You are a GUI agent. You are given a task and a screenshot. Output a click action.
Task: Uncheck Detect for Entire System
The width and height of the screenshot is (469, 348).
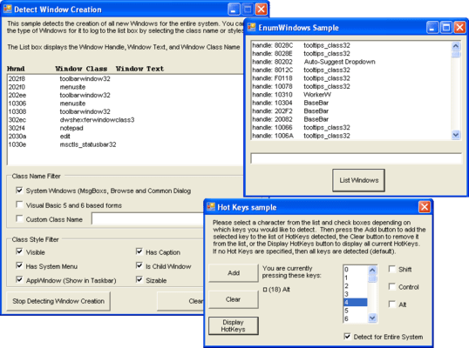(347, 337)
